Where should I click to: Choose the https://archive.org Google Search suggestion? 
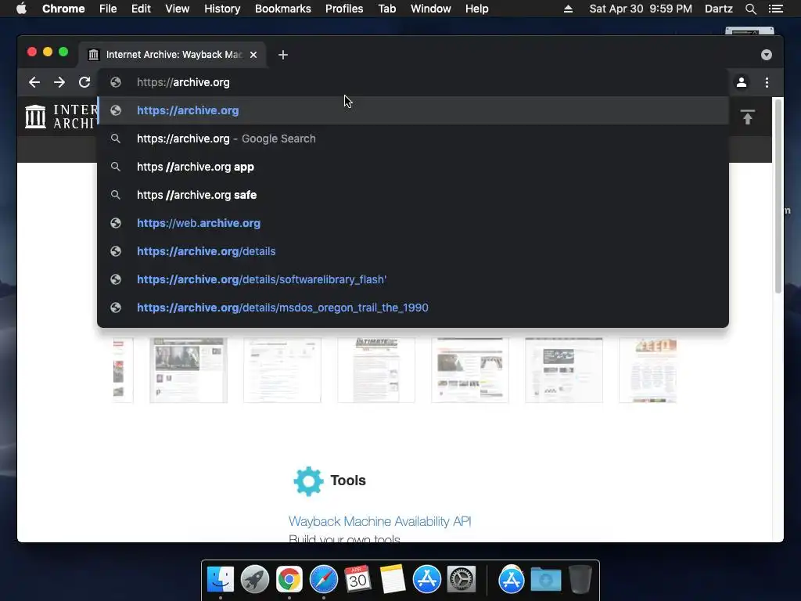point(413,139)
